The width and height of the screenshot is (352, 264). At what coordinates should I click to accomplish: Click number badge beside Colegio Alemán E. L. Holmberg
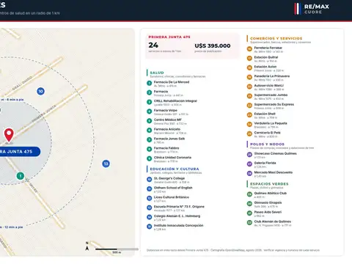(x=149, y=217)
